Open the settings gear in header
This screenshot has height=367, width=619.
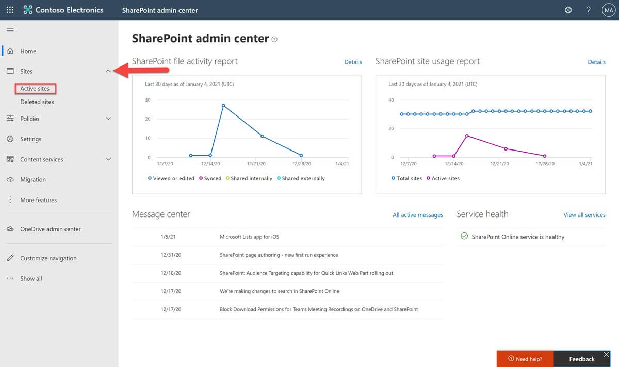click(568, 10)
